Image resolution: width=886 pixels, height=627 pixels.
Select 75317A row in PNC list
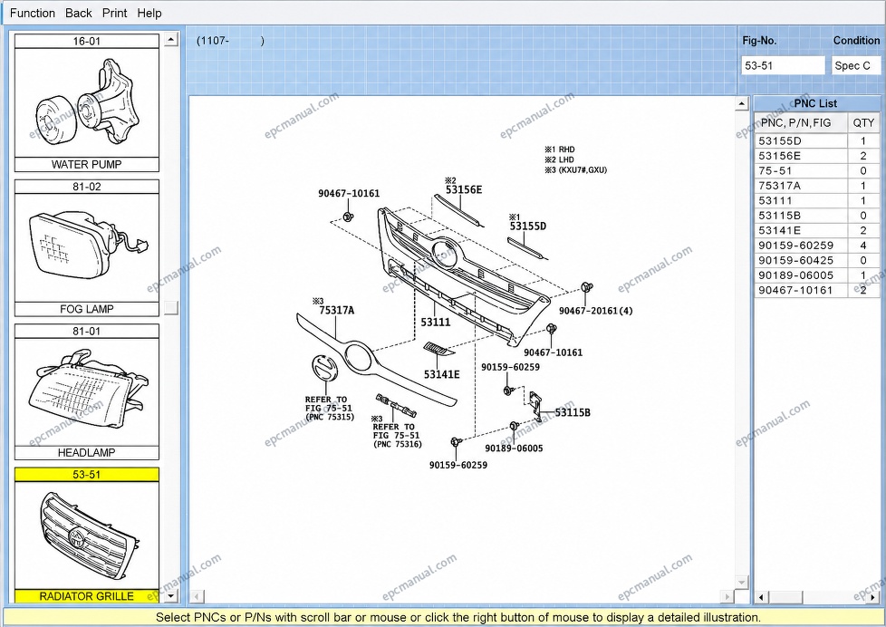click(x=817, y=186)
